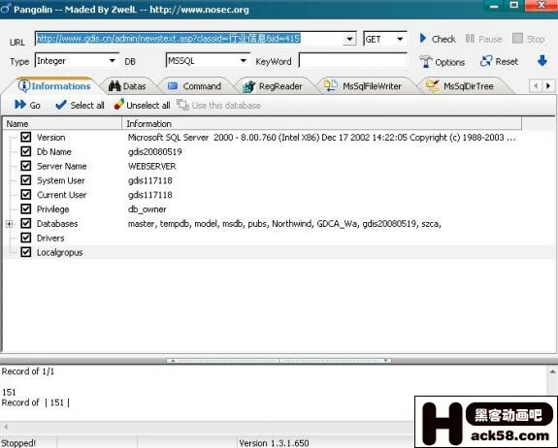The height and width of the screenshot is (448, 558).
Task: Select the Informations tab
Action: pyautogui.click(x=54, y=86)
